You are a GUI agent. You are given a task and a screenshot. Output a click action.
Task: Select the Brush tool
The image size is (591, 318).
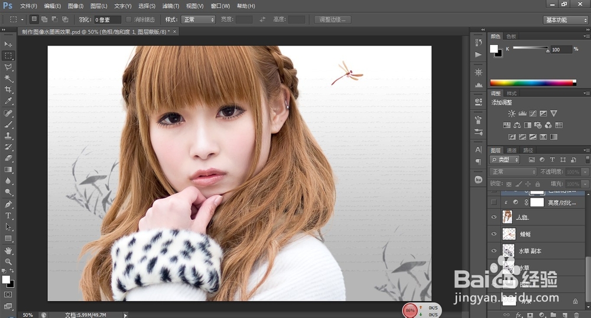pyautogui.click(x=8, y=124)
